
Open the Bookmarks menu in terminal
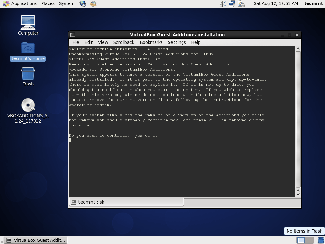151,42
